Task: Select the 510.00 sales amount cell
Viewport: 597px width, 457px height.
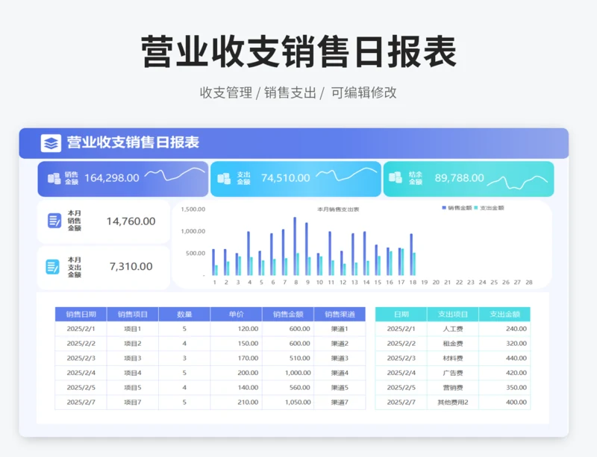Action: tap(288, 358)
